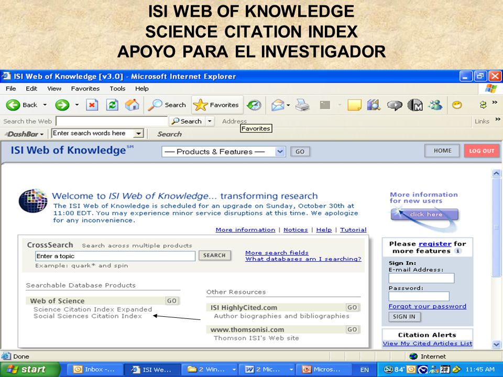Click the Password input field
The image size is (503, 377).
pos(419,296)
